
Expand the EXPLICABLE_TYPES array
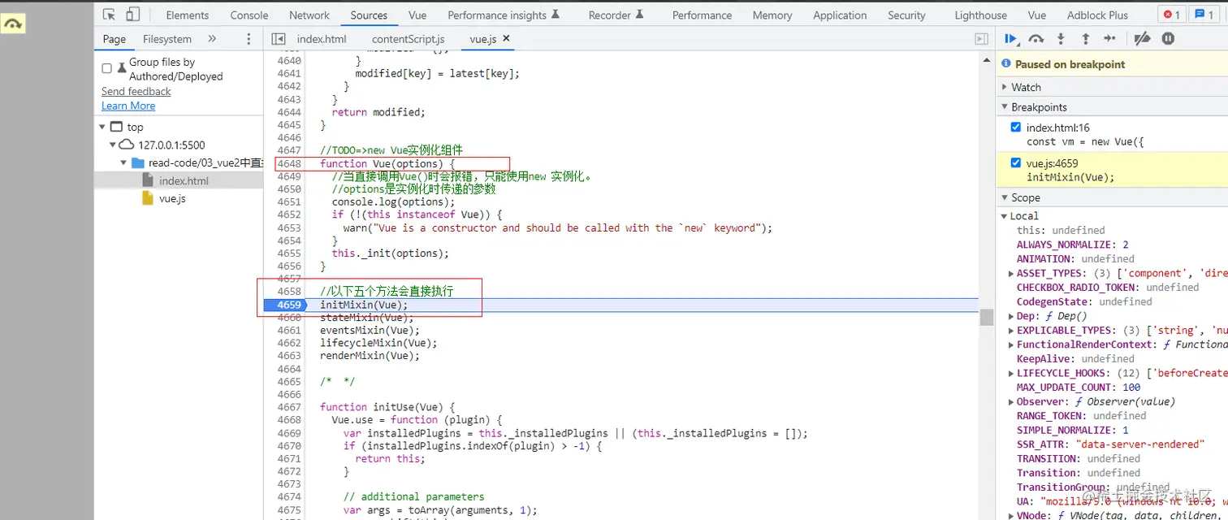point(1011,331)
